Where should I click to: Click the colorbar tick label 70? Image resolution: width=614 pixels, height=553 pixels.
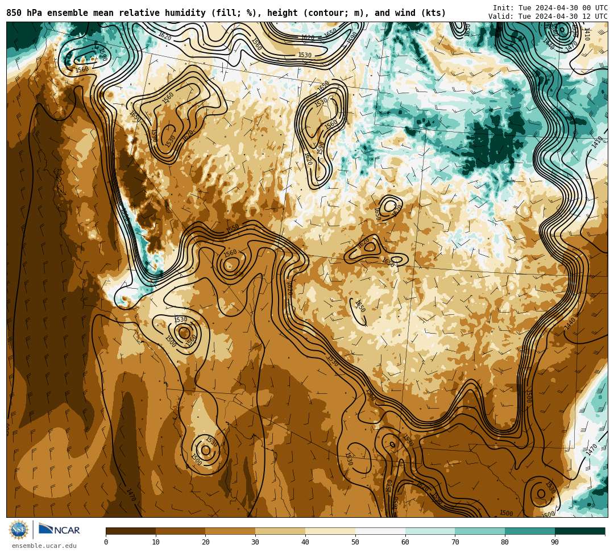[455, 542]
